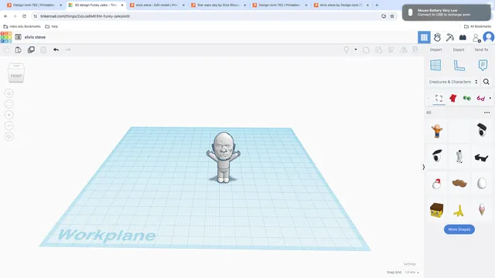Select the ruler tool icon
This screenshot has width=495, height=278.
pyautogui.click(x=459, y=65)
